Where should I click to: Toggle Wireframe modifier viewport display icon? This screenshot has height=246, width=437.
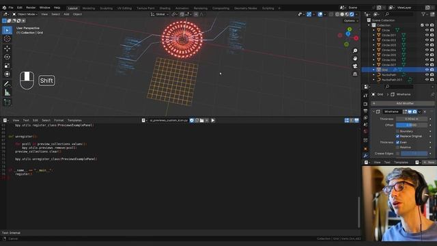coord(410,111)
